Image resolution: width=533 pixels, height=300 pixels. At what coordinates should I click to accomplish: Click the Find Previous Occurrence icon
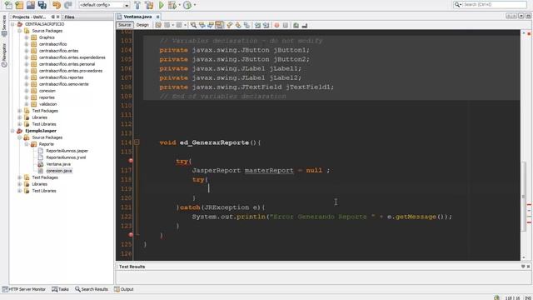(202, 25)
